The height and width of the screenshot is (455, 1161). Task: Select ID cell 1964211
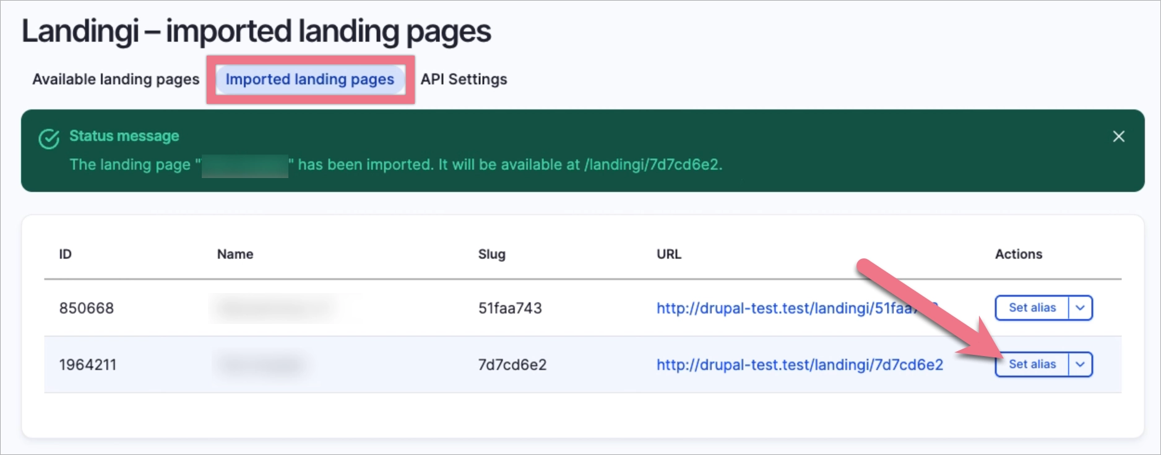pyautogui.click(x=88, y=365)
